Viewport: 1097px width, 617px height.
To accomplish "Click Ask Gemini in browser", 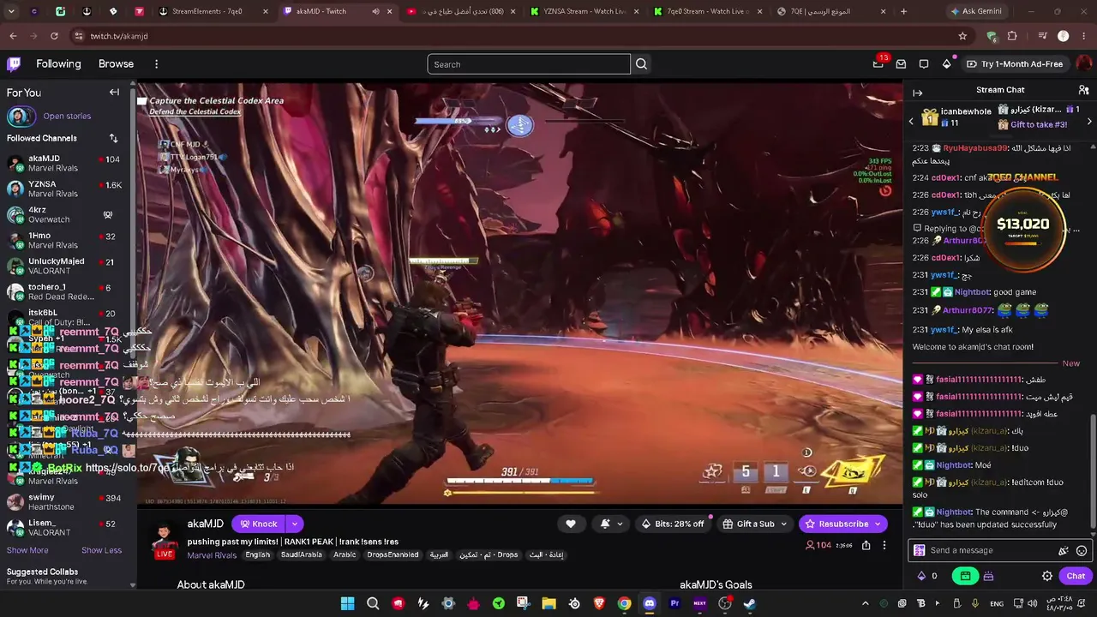I will coord(979,11).
